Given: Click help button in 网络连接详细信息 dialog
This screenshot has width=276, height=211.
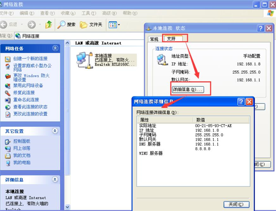Looking at the screenshot, I should pyautogui.click(x=241, y=102).
